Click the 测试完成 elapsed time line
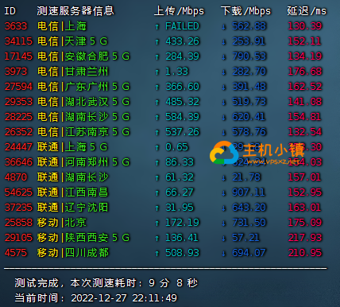 point(106,283)
